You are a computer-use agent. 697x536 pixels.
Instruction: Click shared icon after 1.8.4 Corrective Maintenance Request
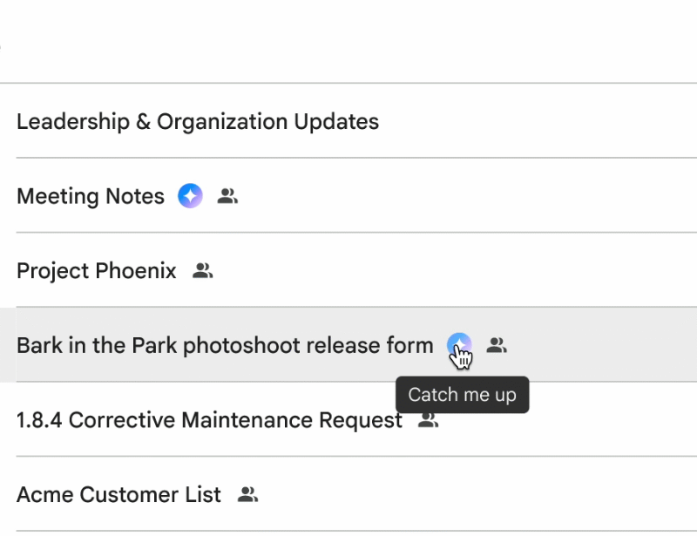(x=428, y=420)
